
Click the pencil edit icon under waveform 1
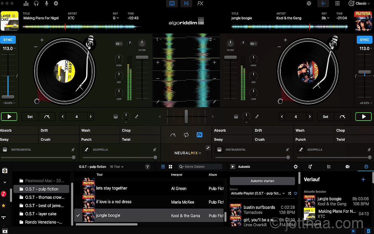[158, 102]
